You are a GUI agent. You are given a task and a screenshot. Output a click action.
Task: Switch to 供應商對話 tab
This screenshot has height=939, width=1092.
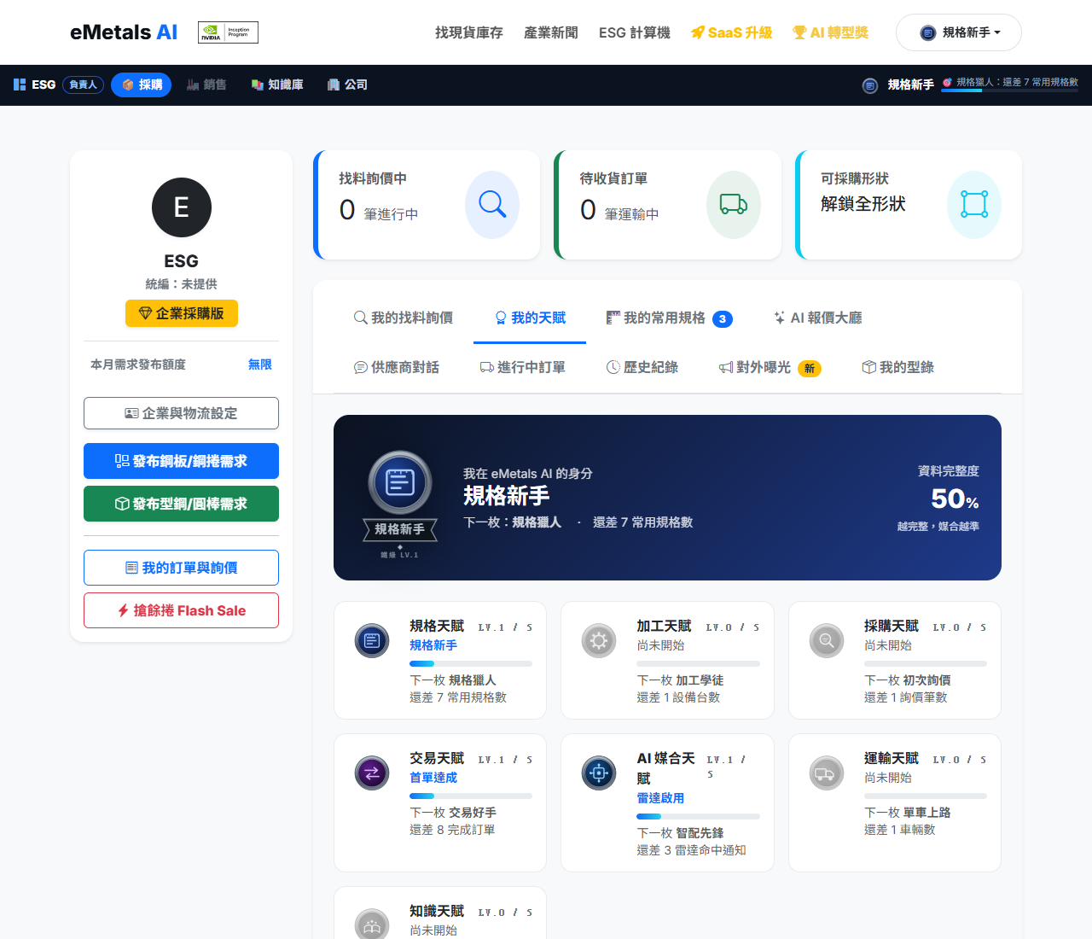click(x=397, y=367)
